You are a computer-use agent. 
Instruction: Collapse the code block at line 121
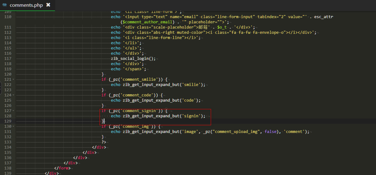pyautogui.click(x=14, y=80)
